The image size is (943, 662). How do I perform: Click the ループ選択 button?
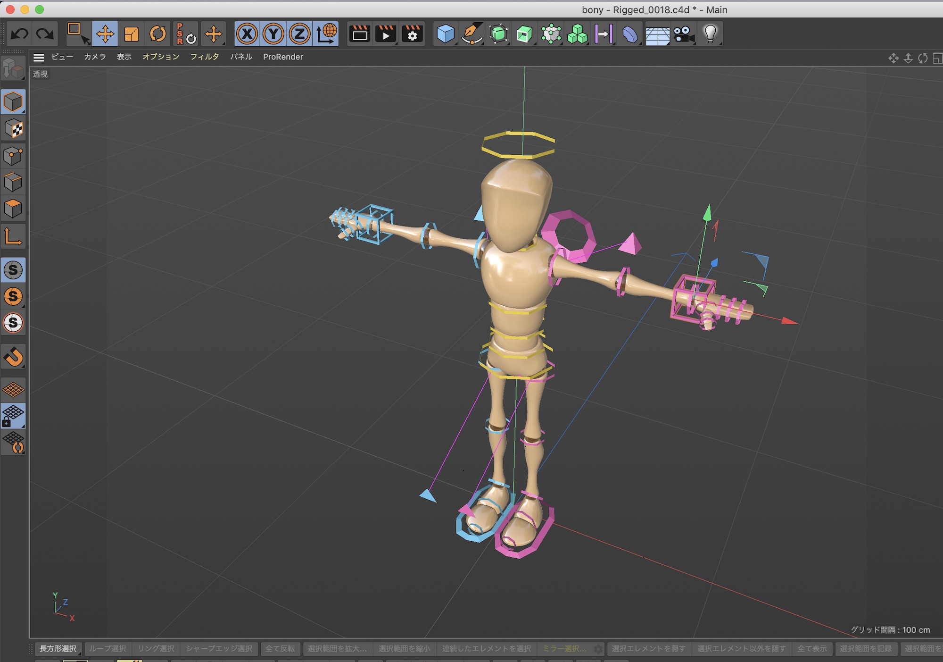[x=108, y=649]
